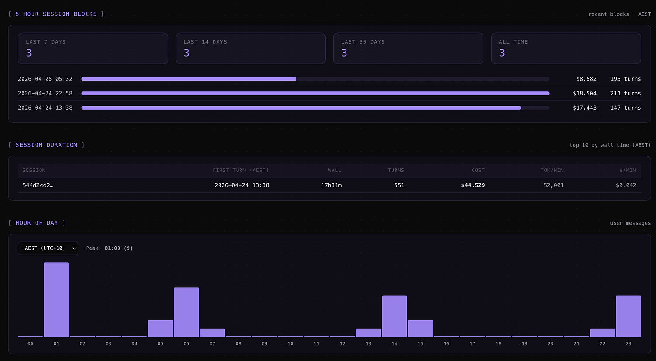Click the COST column header

[x=478, y=170]
